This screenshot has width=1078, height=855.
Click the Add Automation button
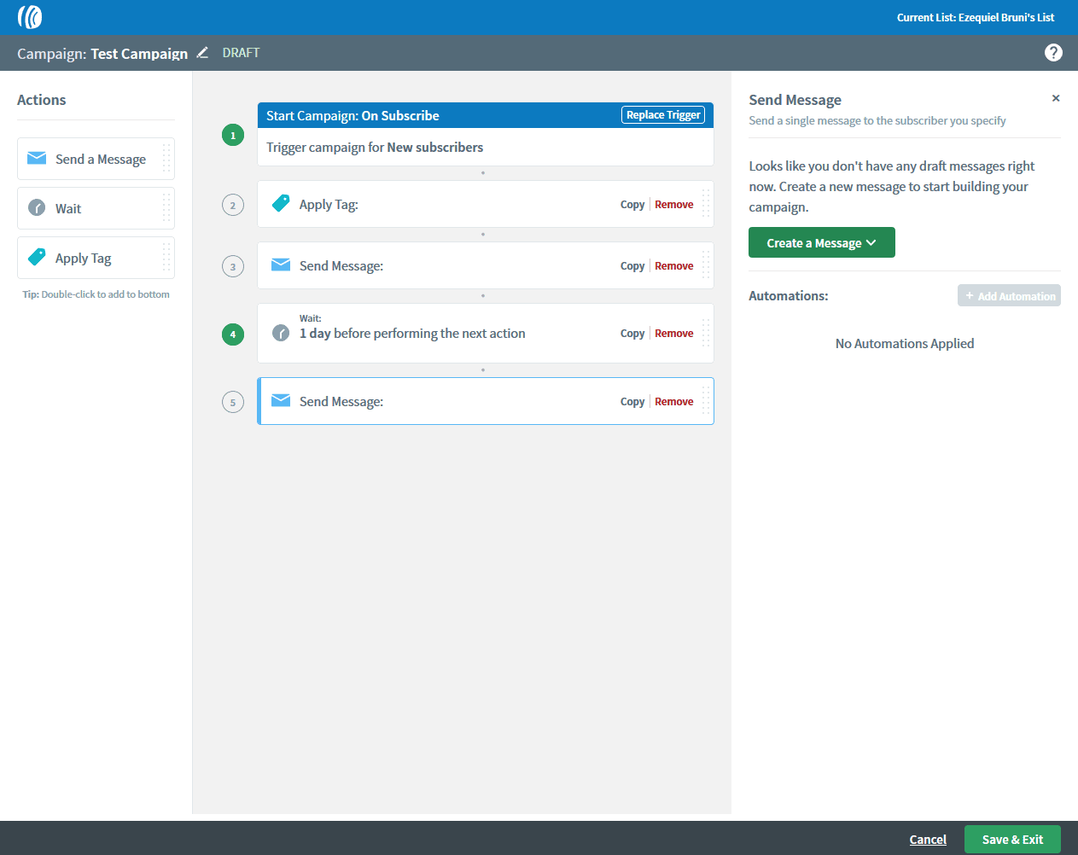click(x=1009, y=295)
